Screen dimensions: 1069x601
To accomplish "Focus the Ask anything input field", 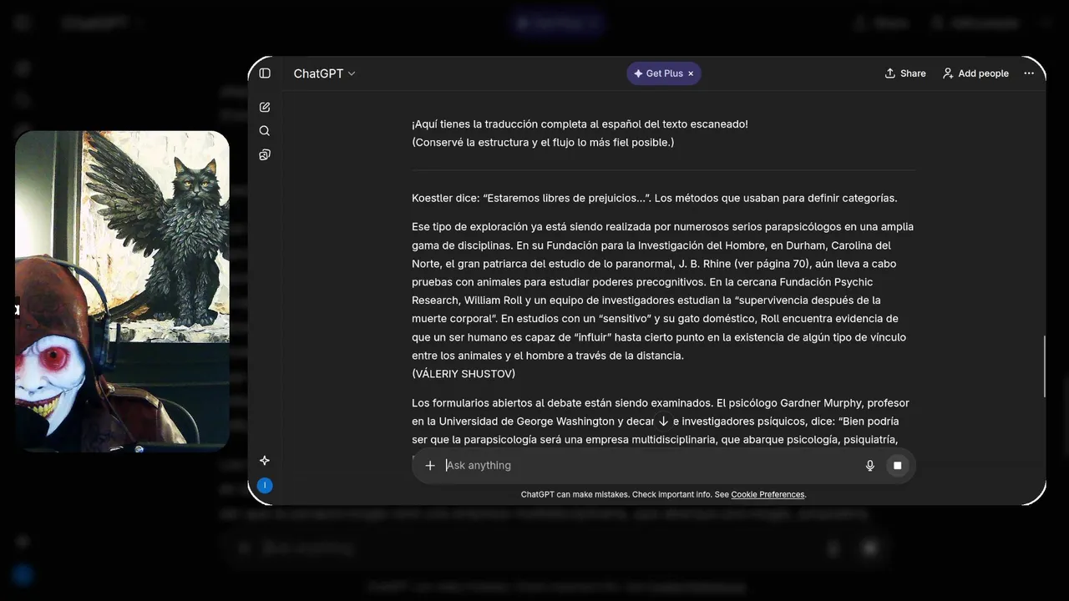I will [651, 466].
